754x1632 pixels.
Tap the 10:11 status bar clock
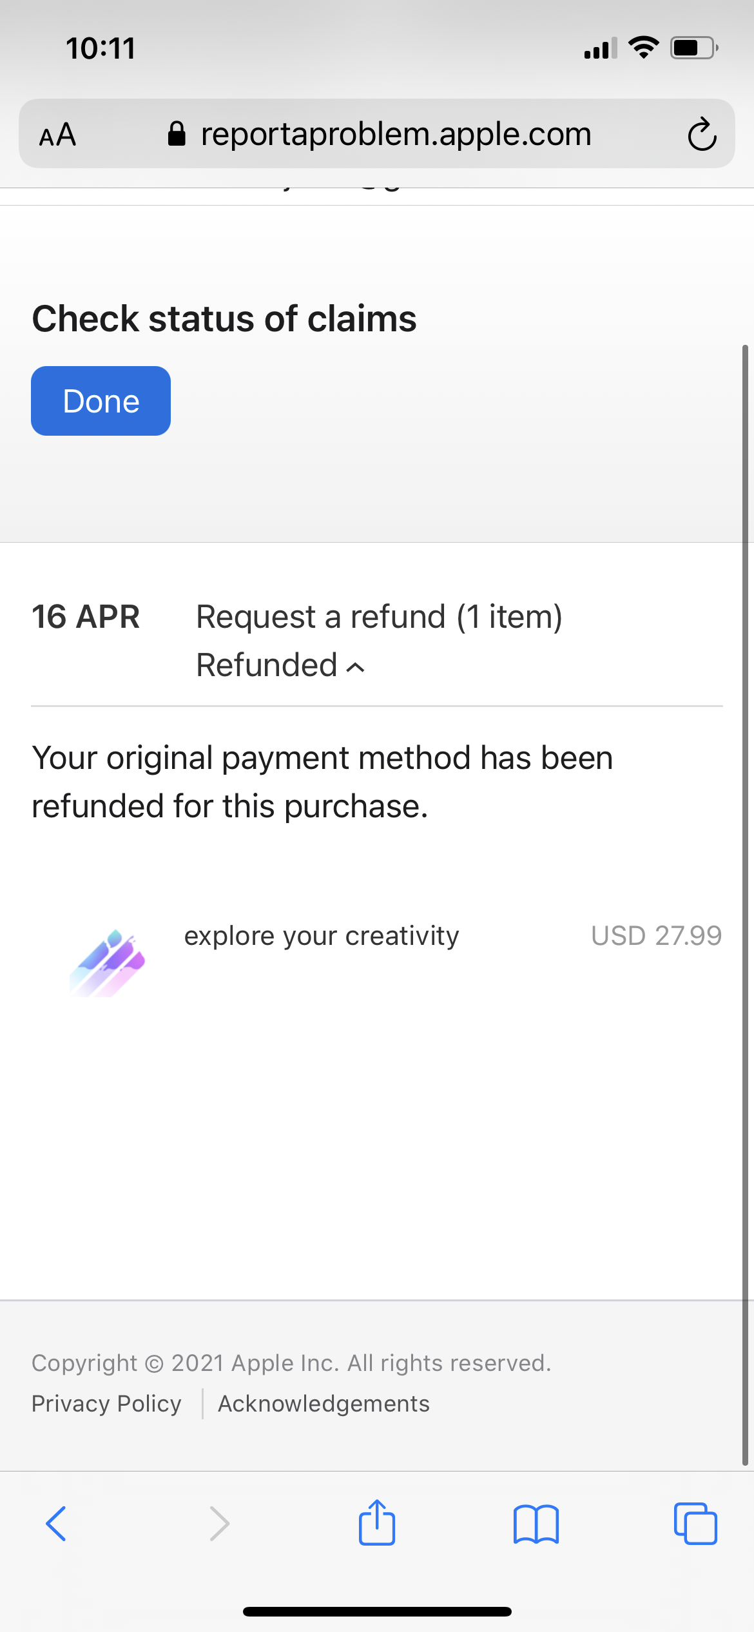[x=101, y=48]
